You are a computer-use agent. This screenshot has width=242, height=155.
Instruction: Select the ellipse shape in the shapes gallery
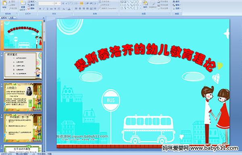coord(138,2)
